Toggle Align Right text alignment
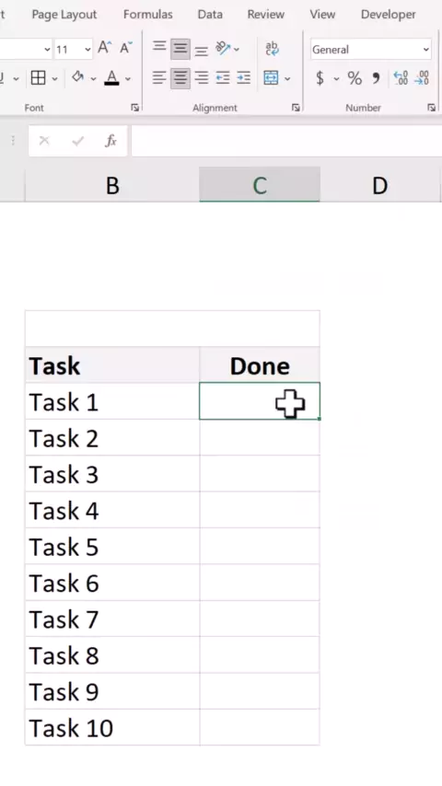The height and width of the screenshot is (786, 442). pyautogui.click(x=201, y=78)
